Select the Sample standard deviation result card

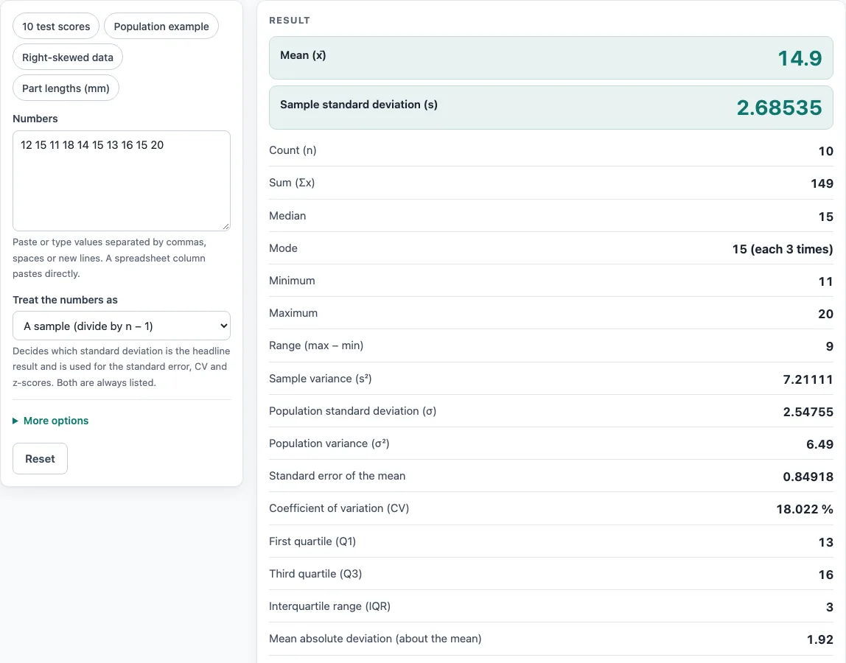pyautogui.click(x=551, y=108)
